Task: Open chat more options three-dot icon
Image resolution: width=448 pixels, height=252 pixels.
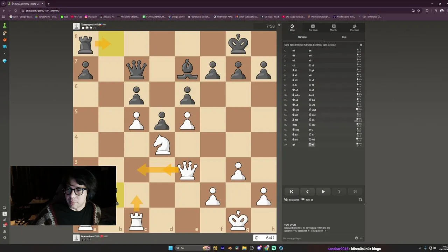Action: click(362, 238)
